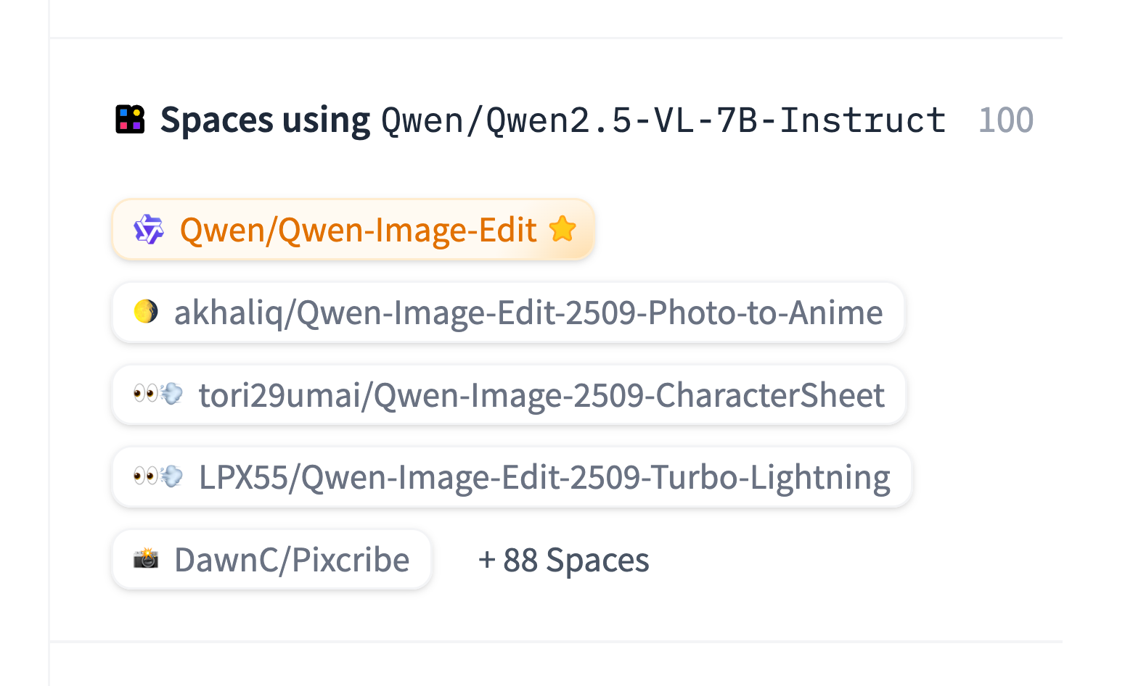The width and height of the screenshot is (1125, 686).
Task: Click the 100 spaces count
Action: coord(1005,120)
